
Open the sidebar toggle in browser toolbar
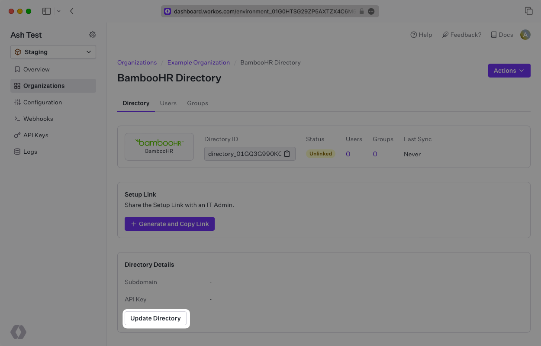pos(46,11)
